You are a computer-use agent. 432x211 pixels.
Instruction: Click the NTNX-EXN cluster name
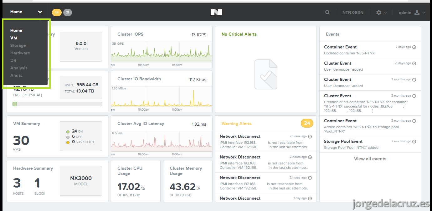pyautogui.click(x=353, y=13)
